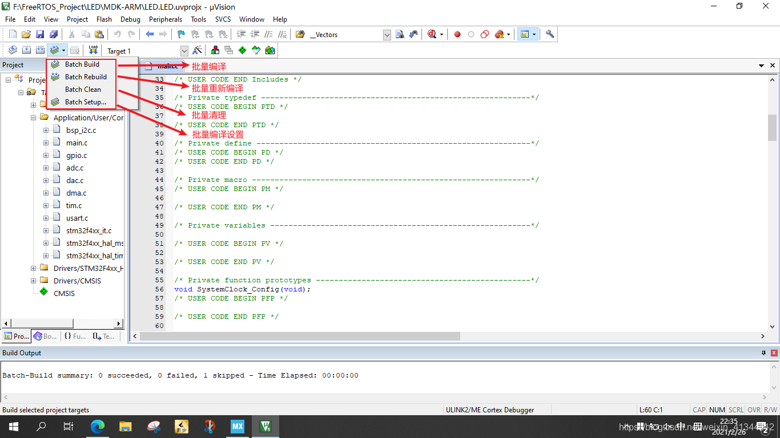780x438 pixels.
Task: Open the Target 1 selection dropdown
Action: point(184,50)
